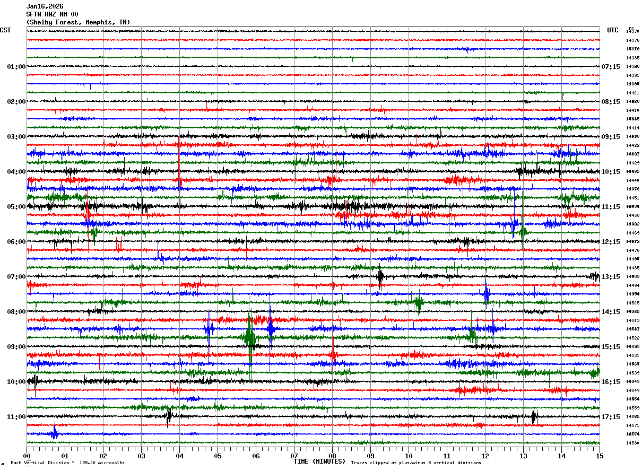Click the DC offset value 14422
Screen dimensions: 642x470
click(x=632, y=145)
